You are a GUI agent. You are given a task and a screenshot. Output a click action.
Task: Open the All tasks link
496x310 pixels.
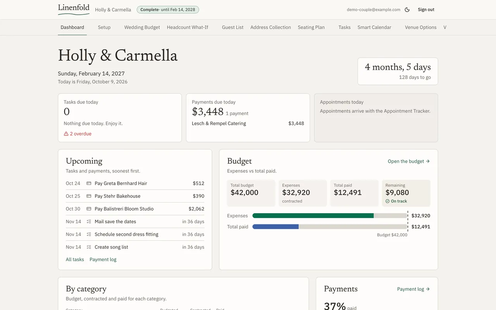pyautogui.click(x=75, y=260)
